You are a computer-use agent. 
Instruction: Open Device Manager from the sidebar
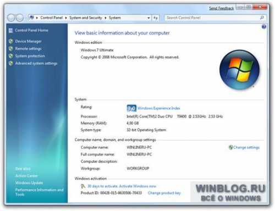tap(28, 41)
